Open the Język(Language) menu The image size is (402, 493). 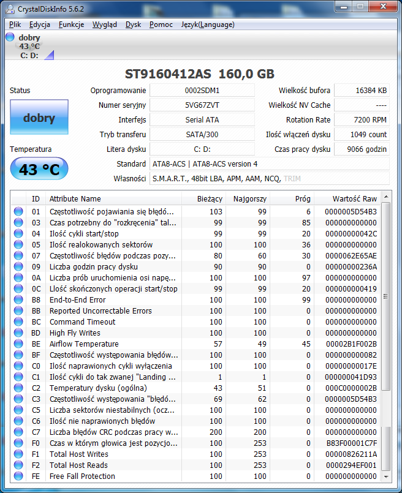pyautogui.click(x=208, y=24)
